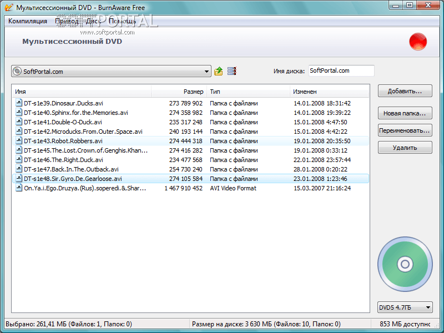Image resolution: width=444 pixels, height=333 pixels.
Task: Click file icon of DT-s1e45.The.Lost.Crown.of.Genghis.Khan
Action: click(x=19, y=150)
